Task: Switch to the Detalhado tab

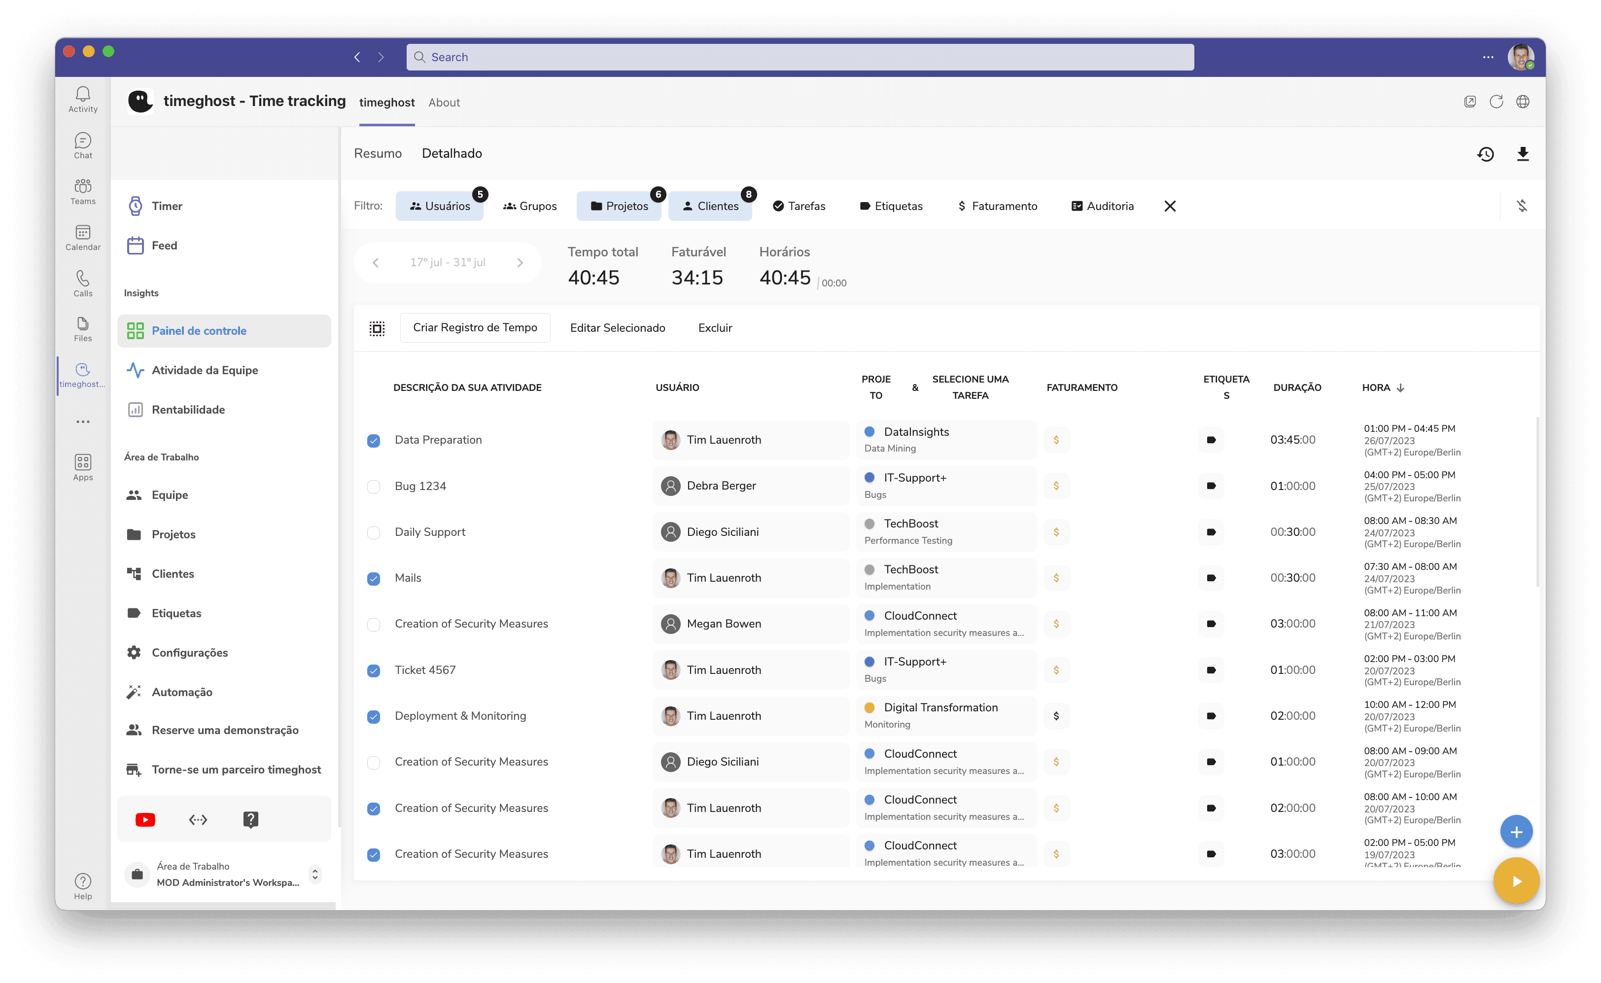Action: pos(452,153)
